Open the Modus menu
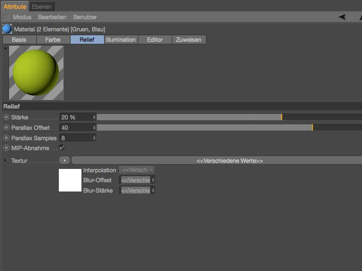This screenshot has height=271, width=362. pos(22,17)
